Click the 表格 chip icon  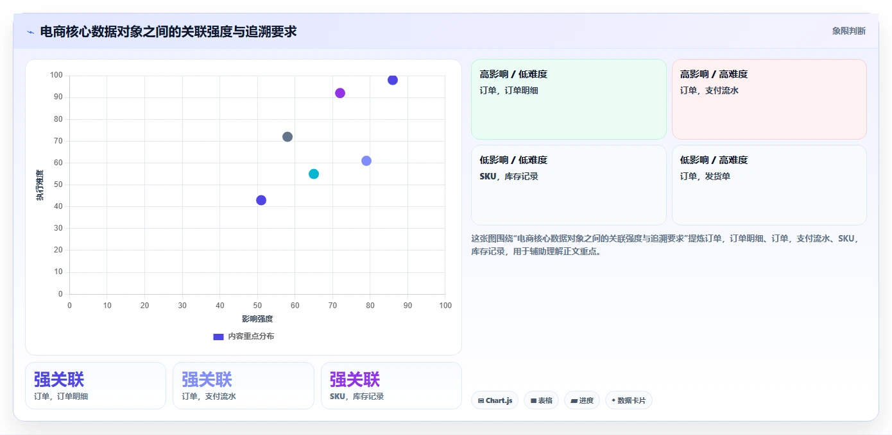[533, 400]
